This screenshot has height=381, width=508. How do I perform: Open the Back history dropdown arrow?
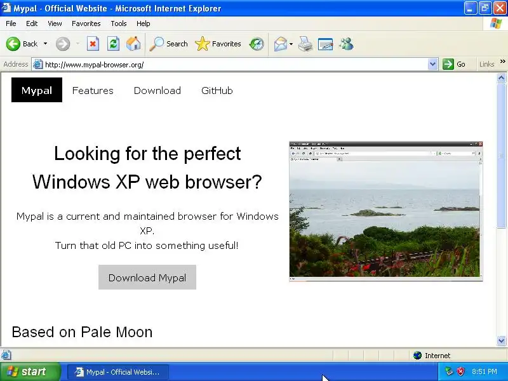(45, 44)
